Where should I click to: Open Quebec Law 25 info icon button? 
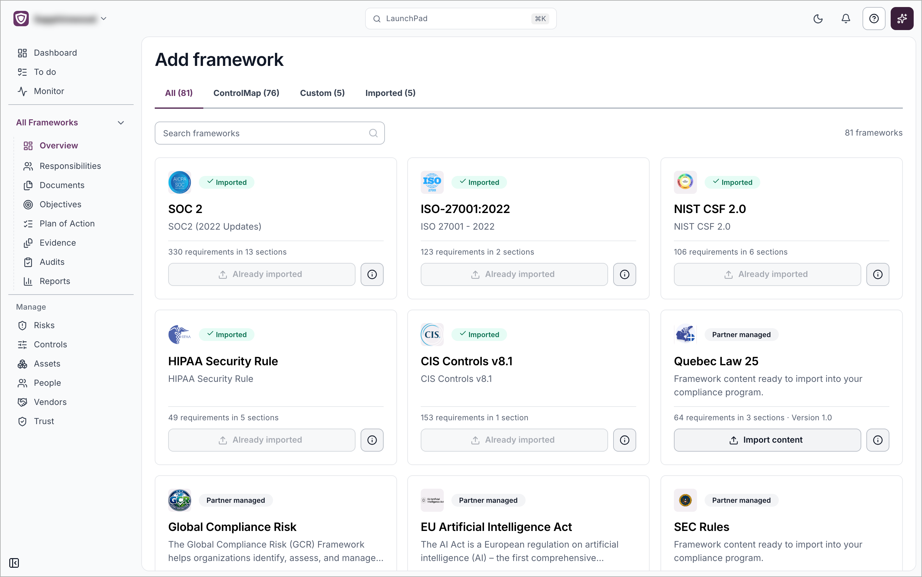click(x=878, y=440)
